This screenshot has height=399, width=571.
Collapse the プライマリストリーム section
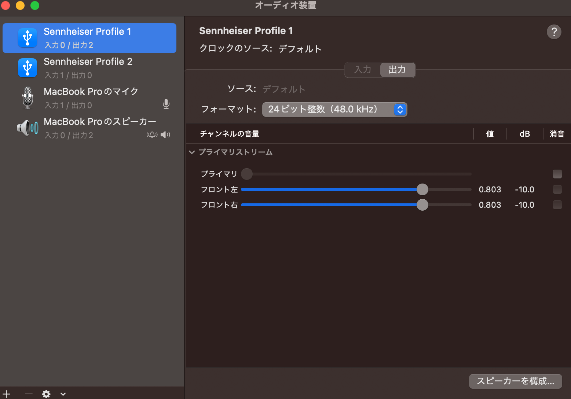point(192,152)
